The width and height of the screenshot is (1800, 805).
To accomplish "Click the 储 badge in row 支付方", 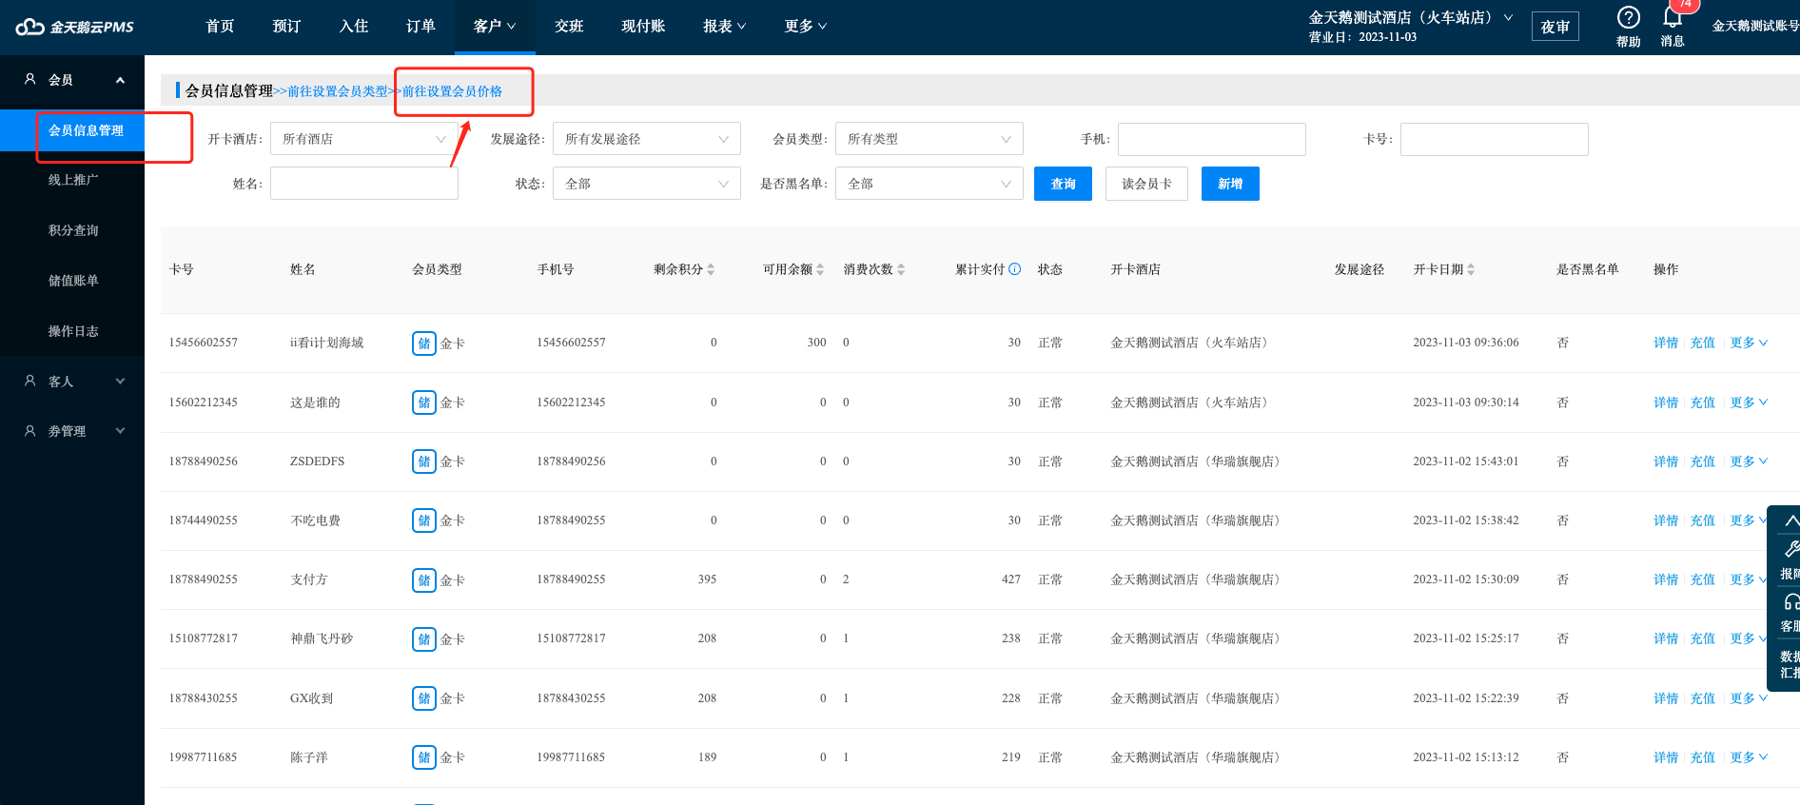I will pyautogui.click(x=424, y=579).
